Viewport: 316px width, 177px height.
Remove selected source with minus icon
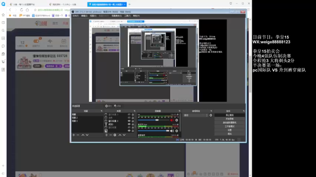click(x=111, y=135)
